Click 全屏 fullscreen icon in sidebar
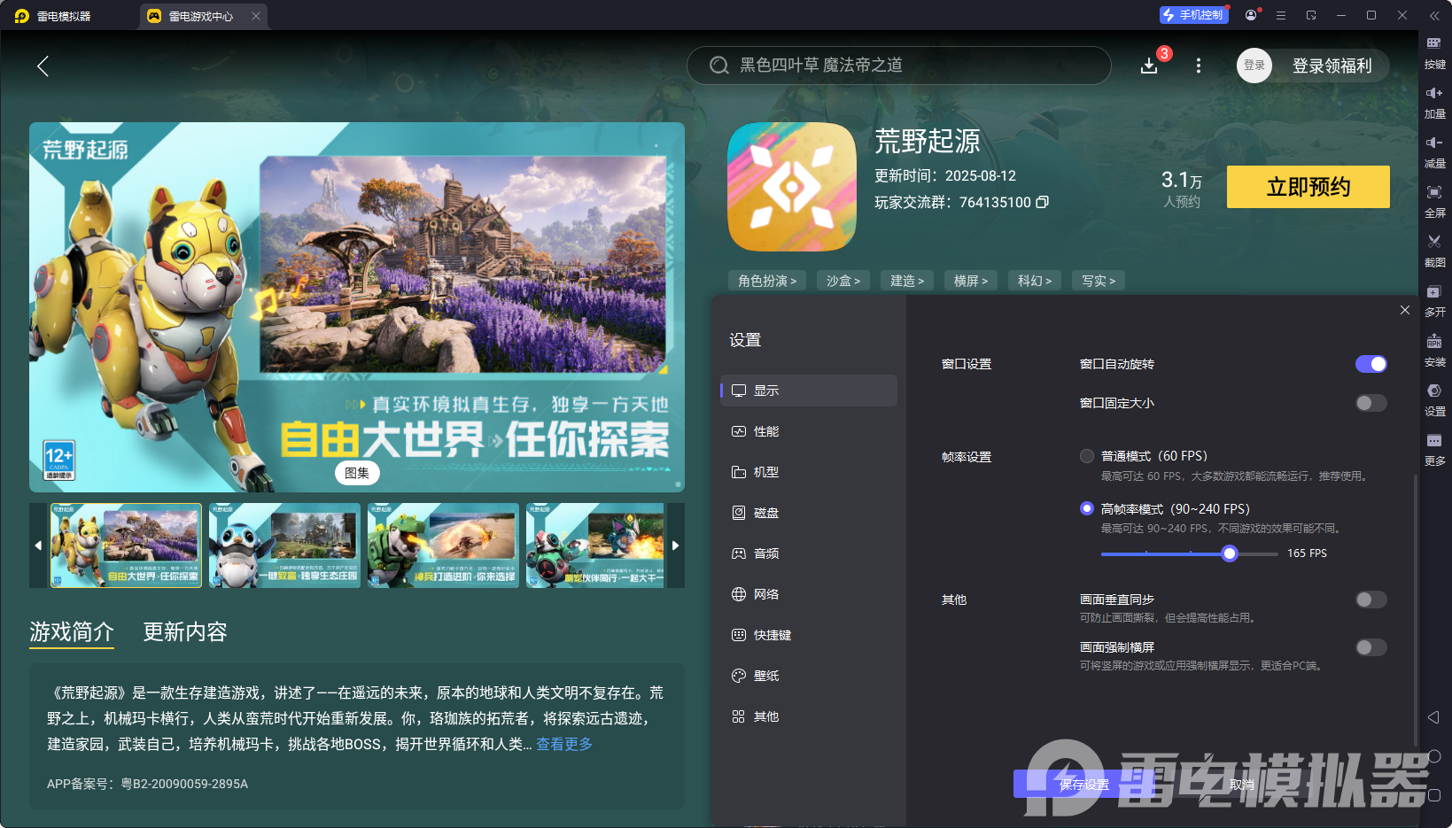 pyautogui.click(x=1435, y=200)
